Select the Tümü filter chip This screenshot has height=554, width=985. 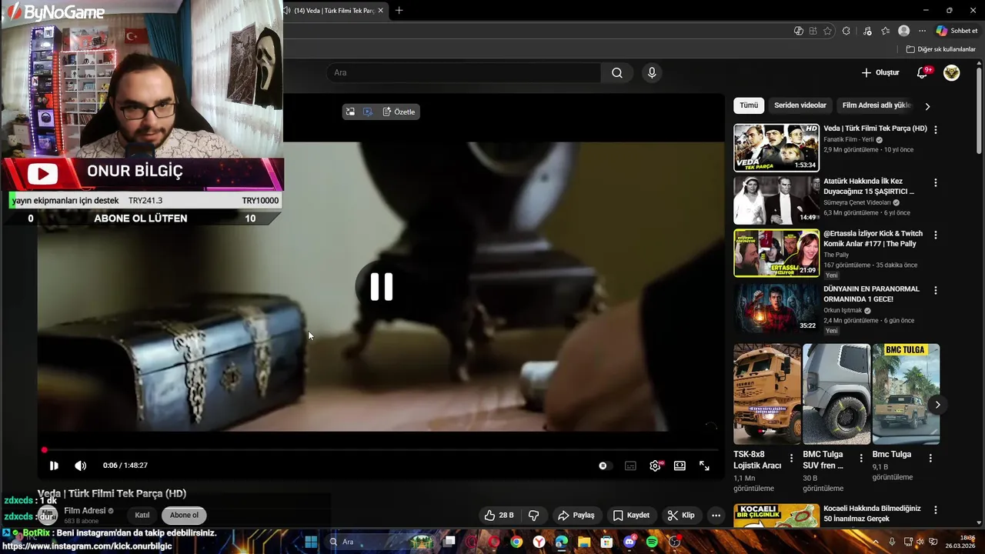[749, 105]
